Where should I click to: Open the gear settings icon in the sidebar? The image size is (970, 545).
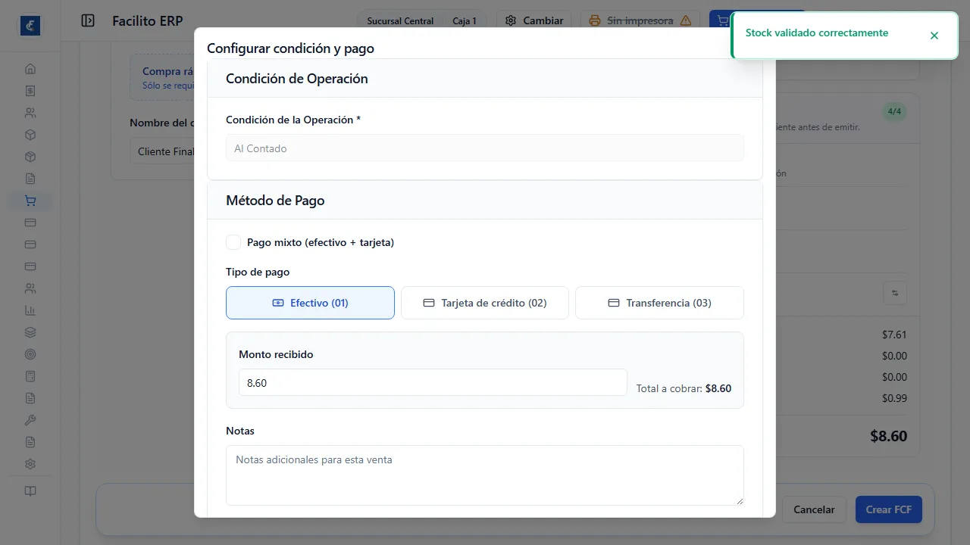[x=30, y=464]
